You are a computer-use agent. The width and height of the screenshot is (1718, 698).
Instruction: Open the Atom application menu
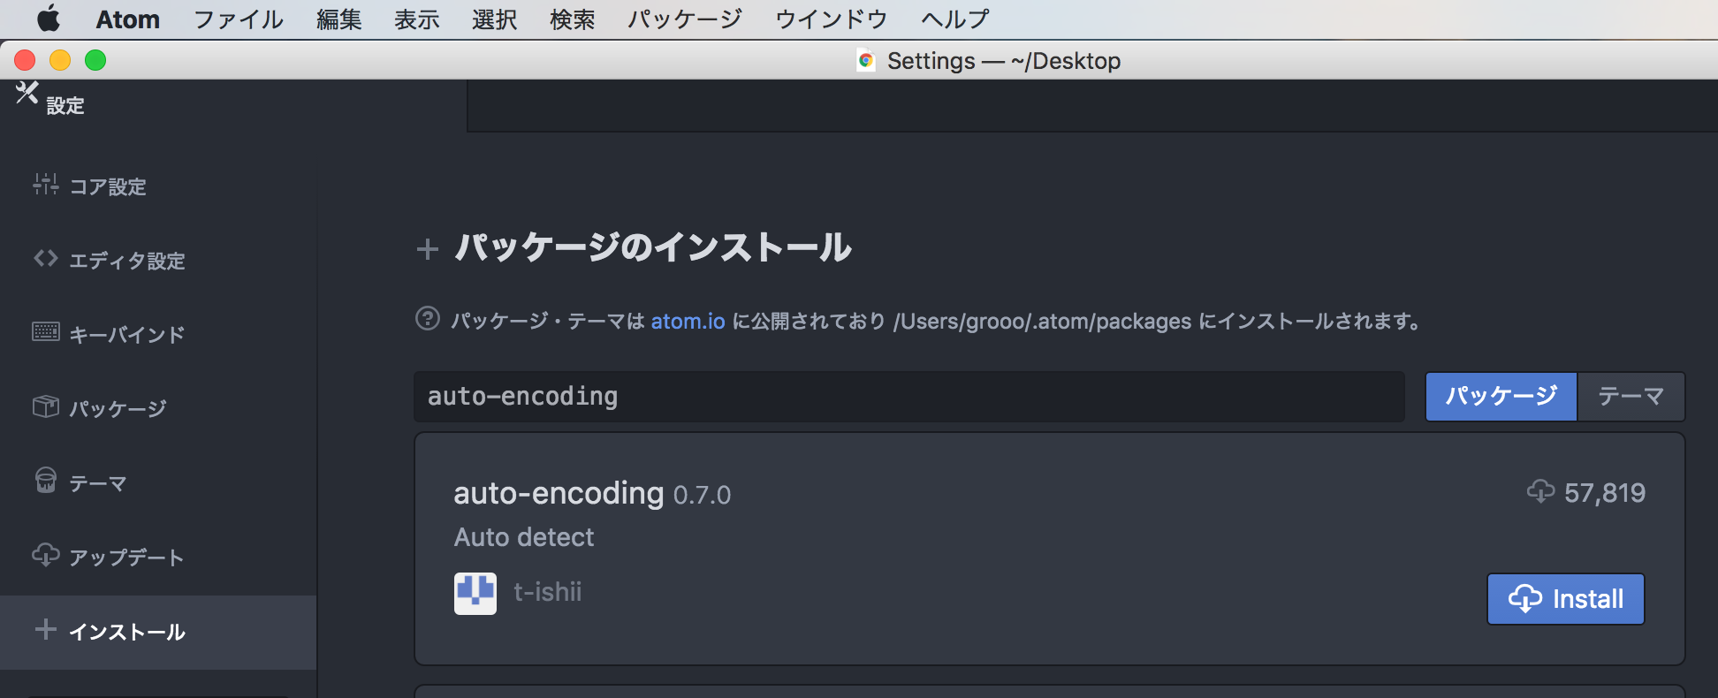(127, 19)
